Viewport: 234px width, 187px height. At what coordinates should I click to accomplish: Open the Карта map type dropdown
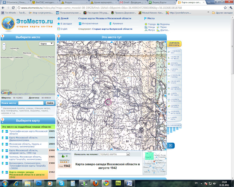(47, 44)
